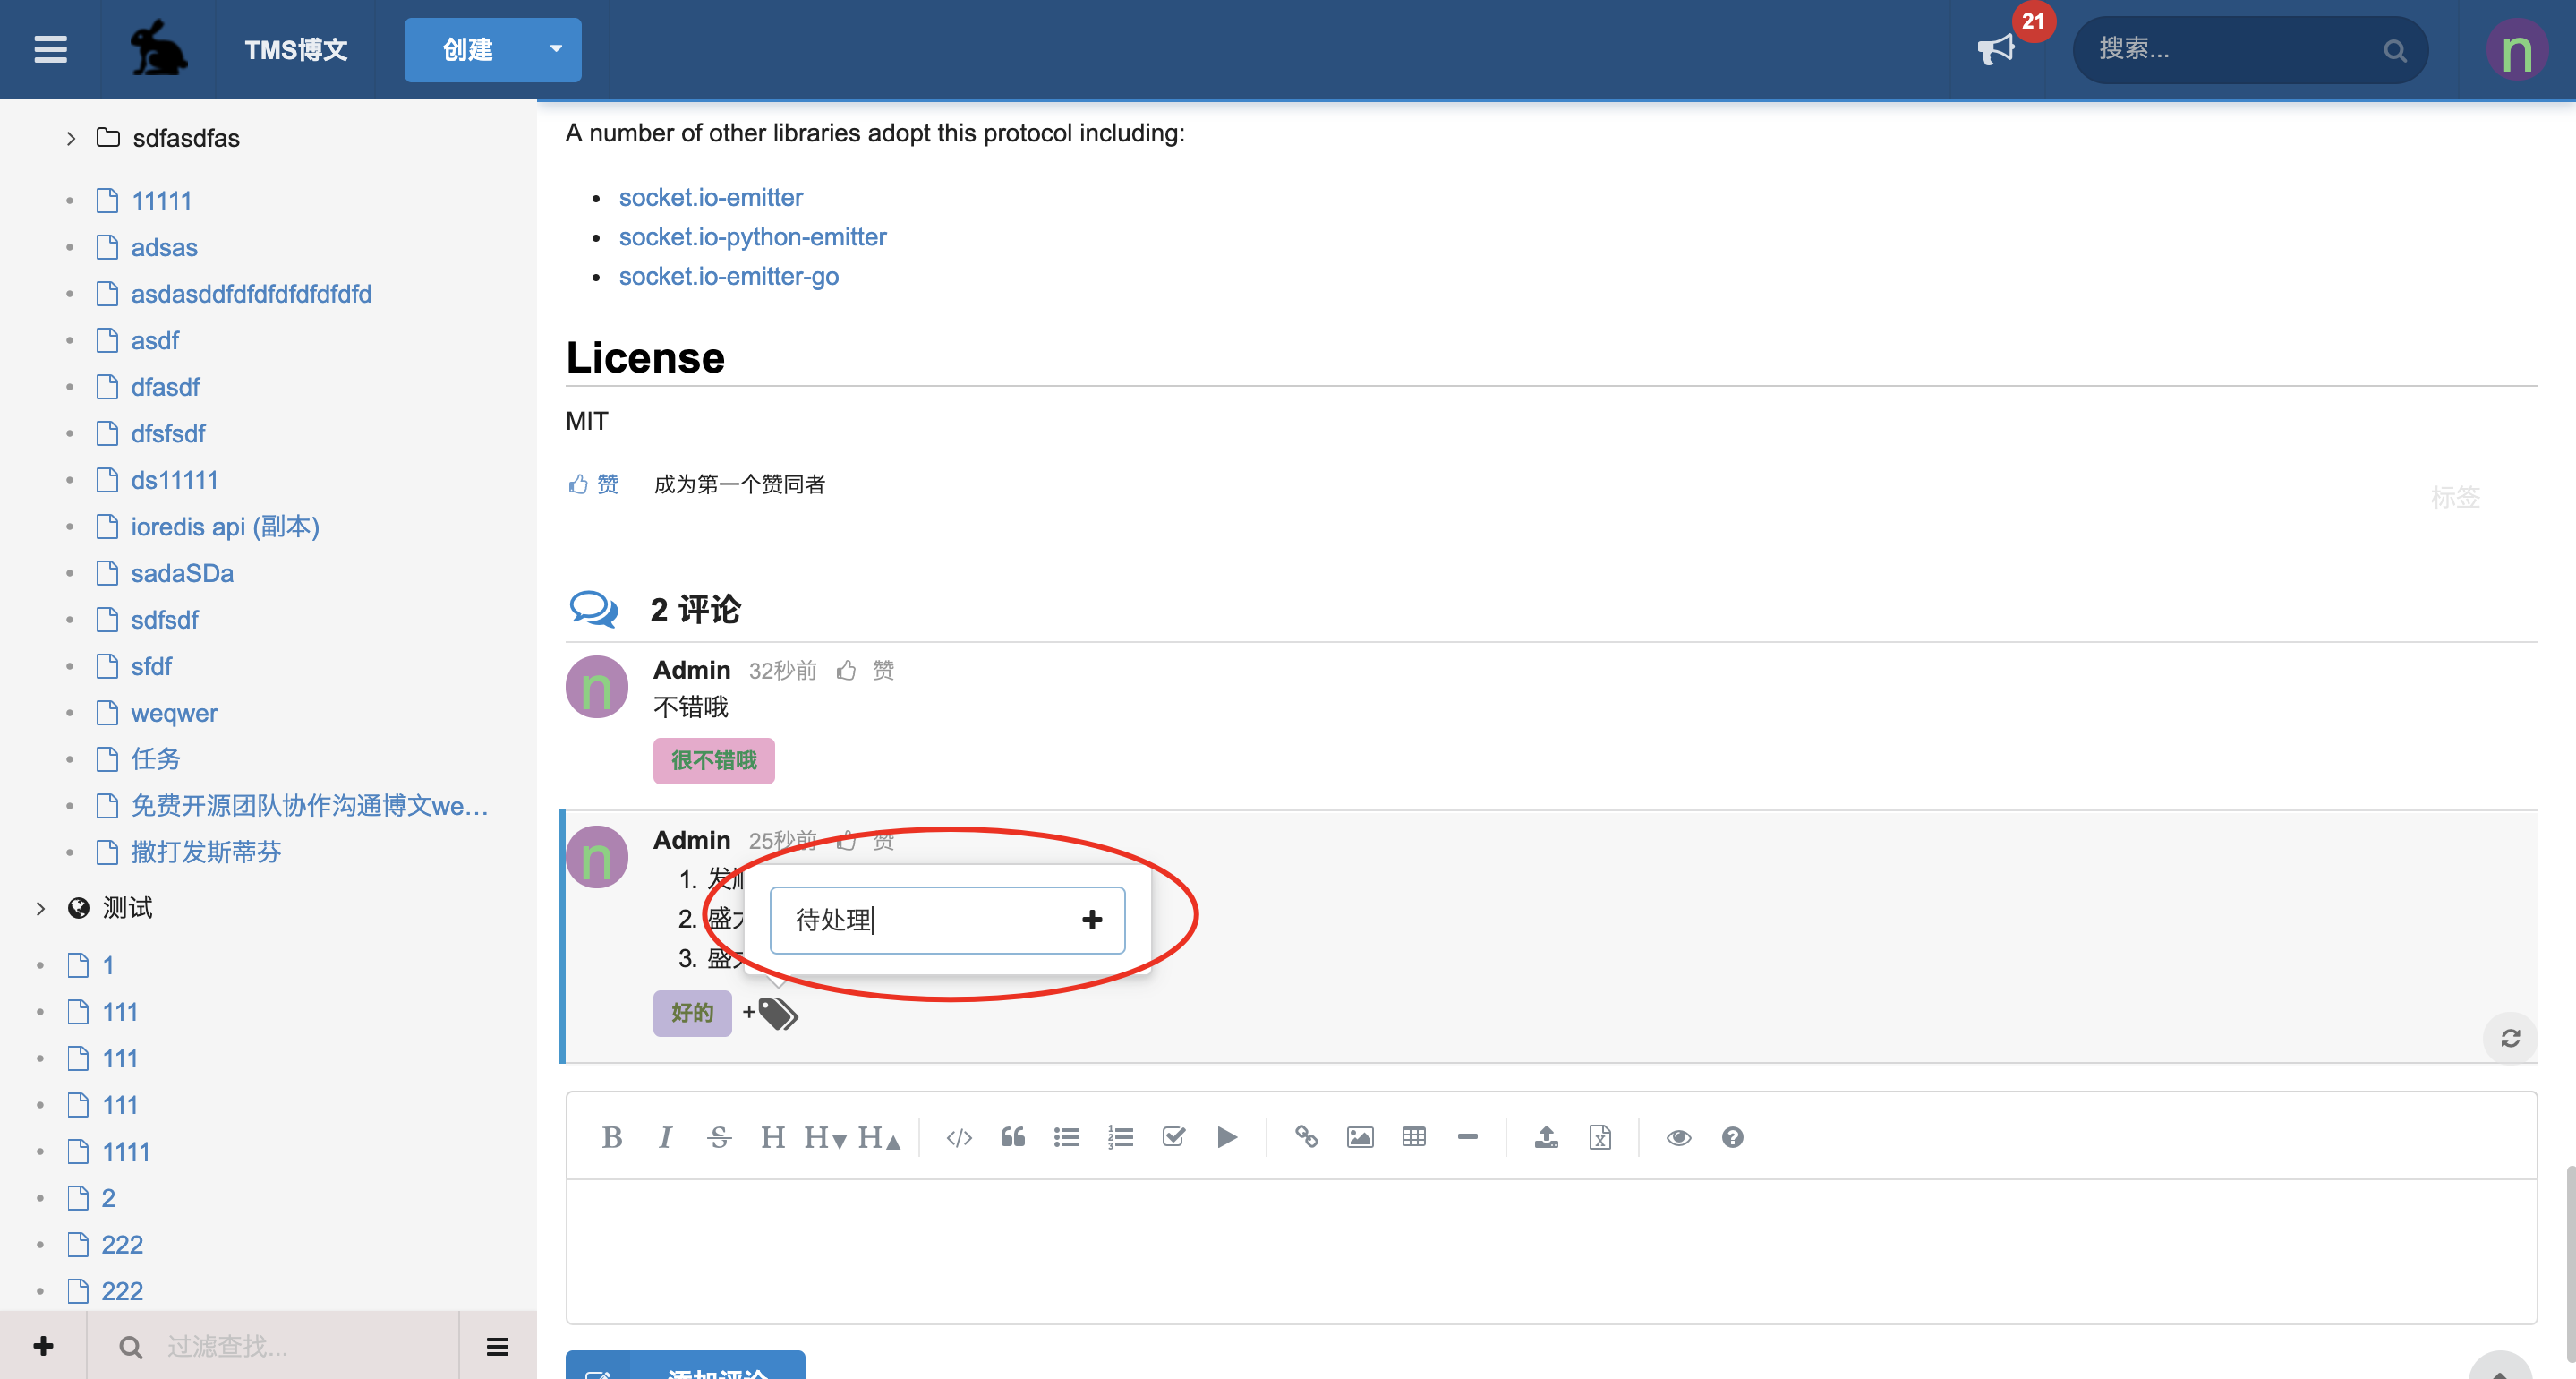
Task: Click the 标签 label on the right
Action: pyautogui.click(x=2455, y=496)
